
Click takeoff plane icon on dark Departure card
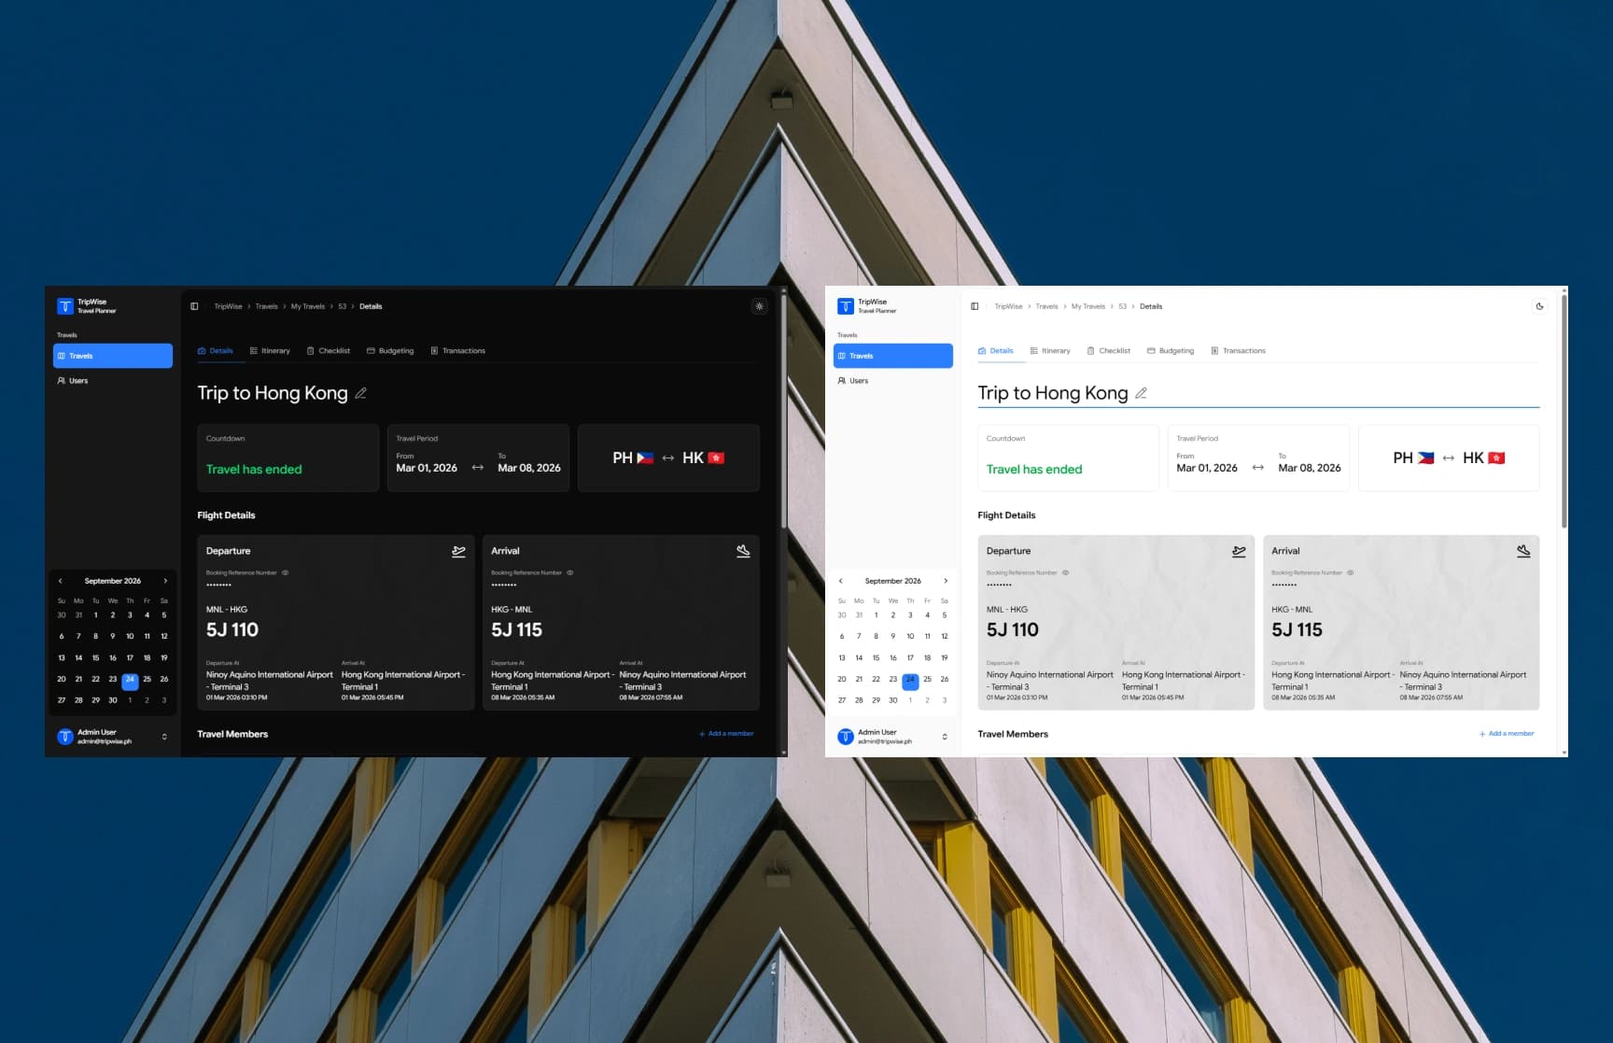coord(458,551)
